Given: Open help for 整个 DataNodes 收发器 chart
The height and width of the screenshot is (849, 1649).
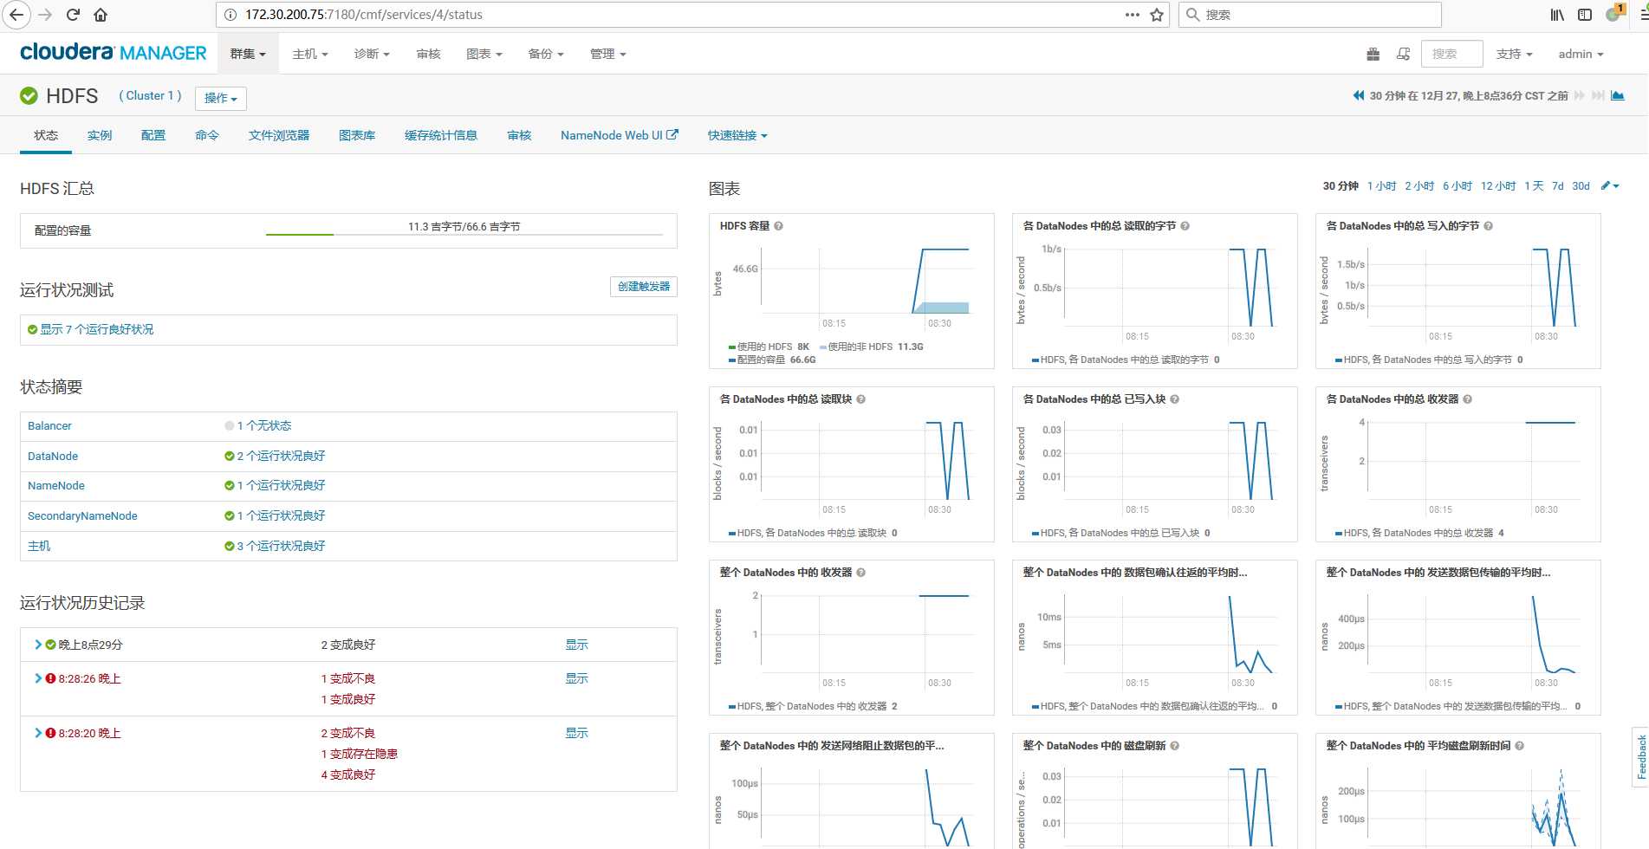Looking at the screenshot, I should [x=860, y=573].
